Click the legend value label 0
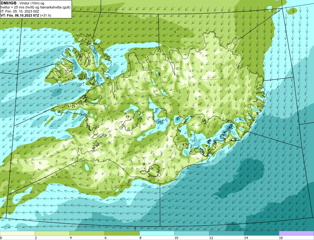 [1, 238]
